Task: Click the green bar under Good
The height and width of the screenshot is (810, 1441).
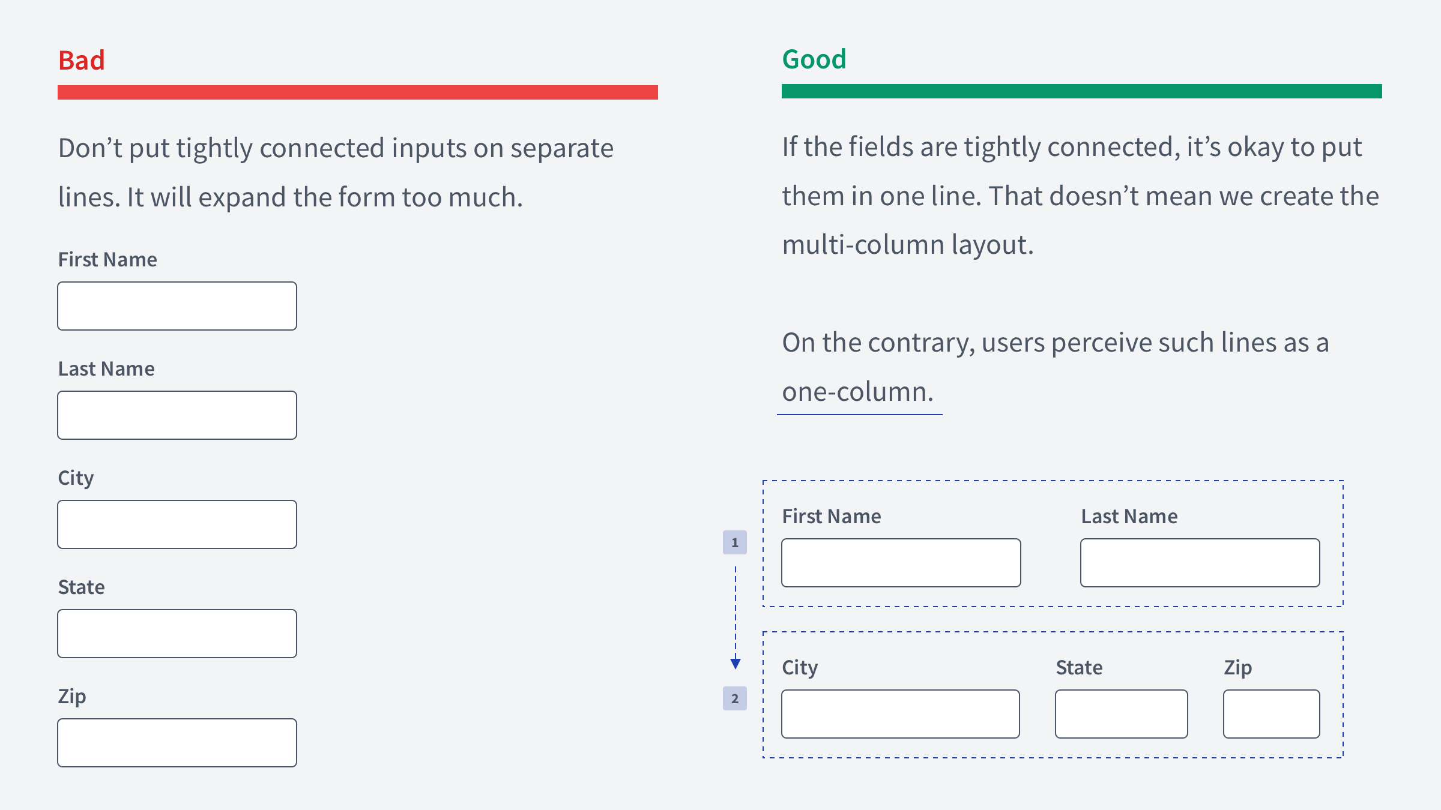Action: click(1081, 91)
